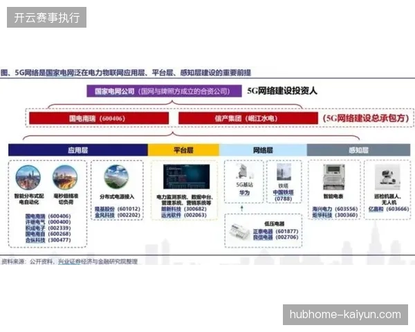Click the 炬华科技 (300360) entry

point(335,215)
